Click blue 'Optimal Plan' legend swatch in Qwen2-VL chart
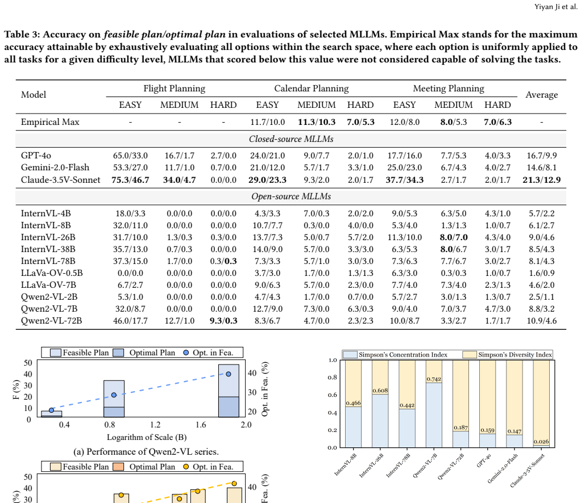The width and height of the screenshot is (581, 503). pos(119,353)
